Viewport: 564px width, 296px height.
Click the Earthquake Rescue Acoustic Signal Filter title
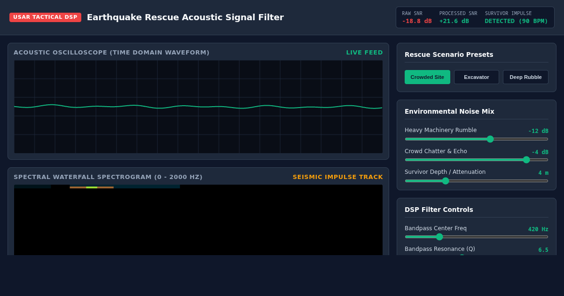point(185,17)
